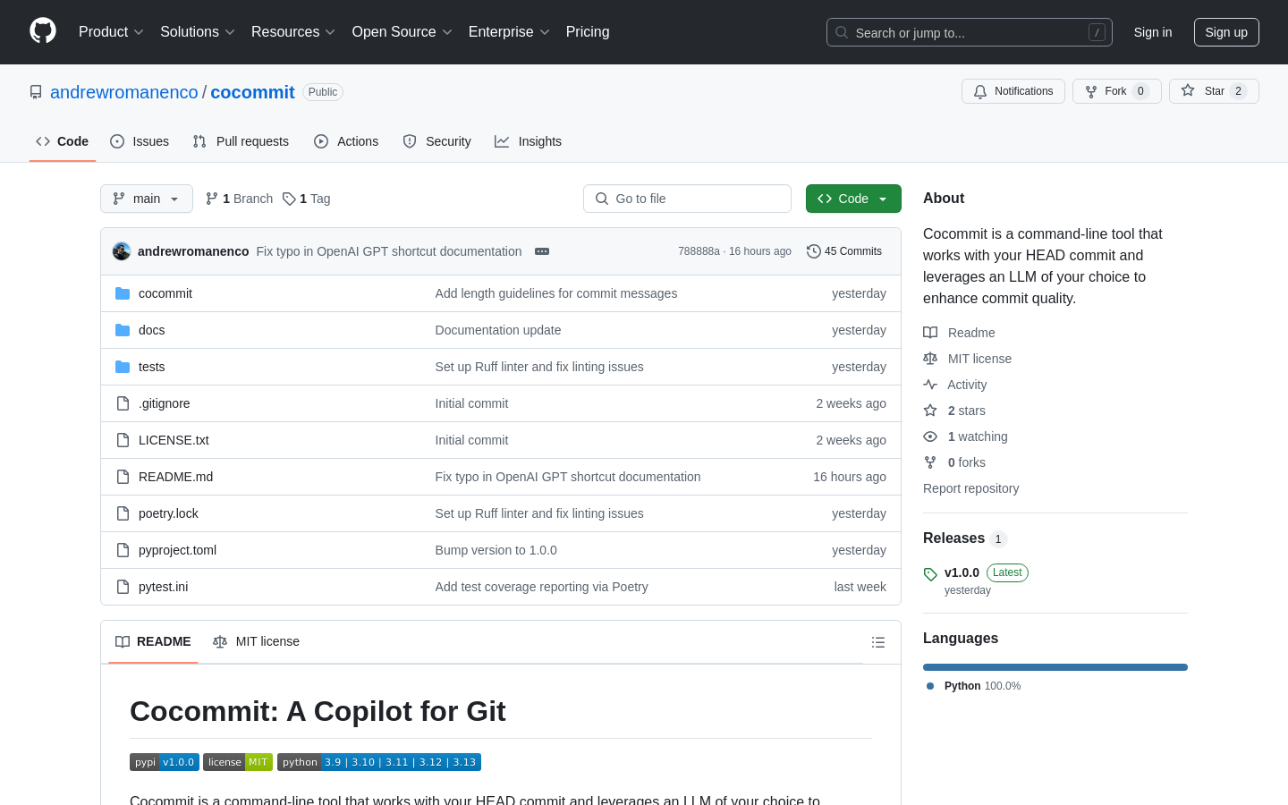Click andrewromanenco avatar in commit bar
Image resolution: width=1288 pixels, height=805 pixels.
point(122,251)
